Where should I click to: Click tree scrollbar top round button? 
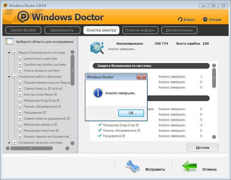pos(72,52)
